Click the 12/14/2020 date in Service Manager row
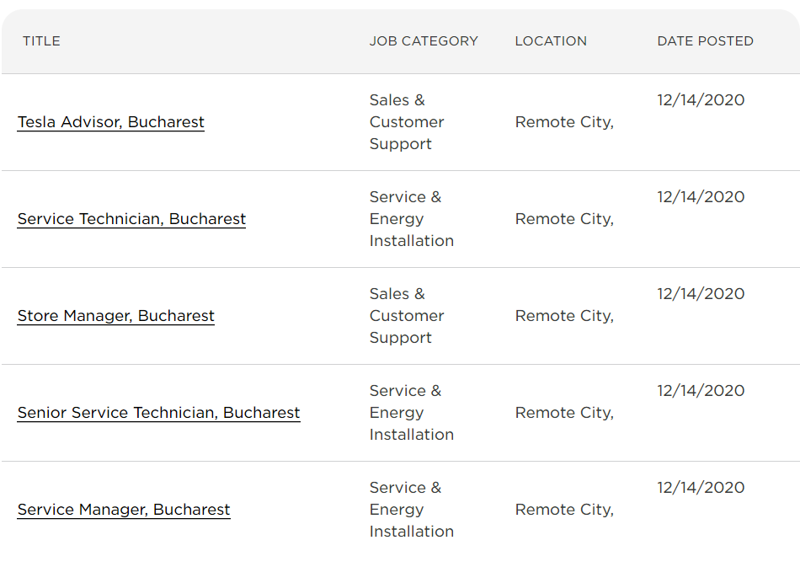Image resolution: width=800 pixels, height=583 pixels. 701,488
